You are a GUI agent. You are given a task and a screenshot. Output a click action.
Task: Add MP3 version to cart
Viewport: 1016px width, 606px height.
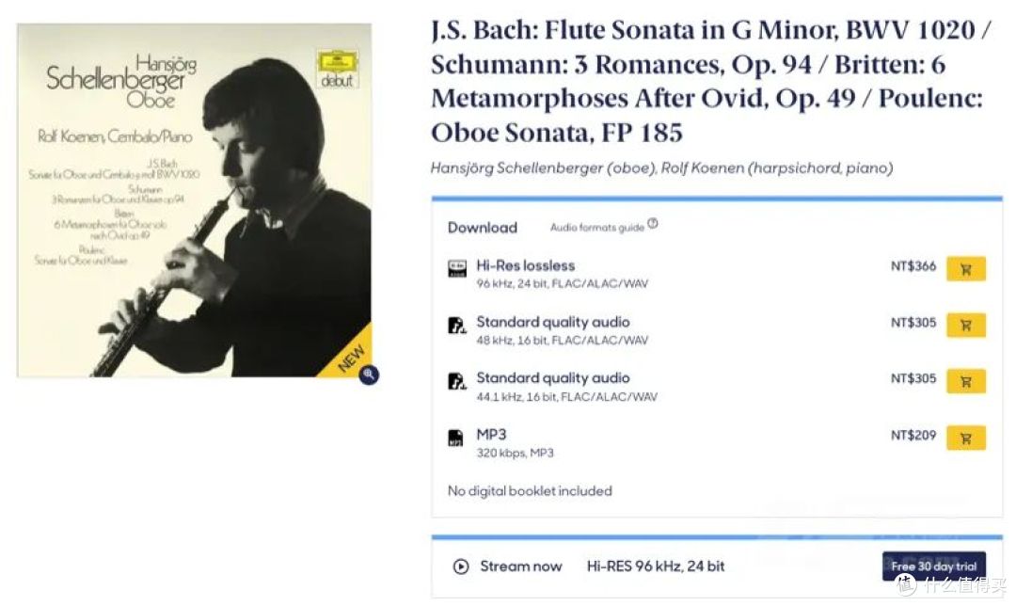(x=965, y=439)
